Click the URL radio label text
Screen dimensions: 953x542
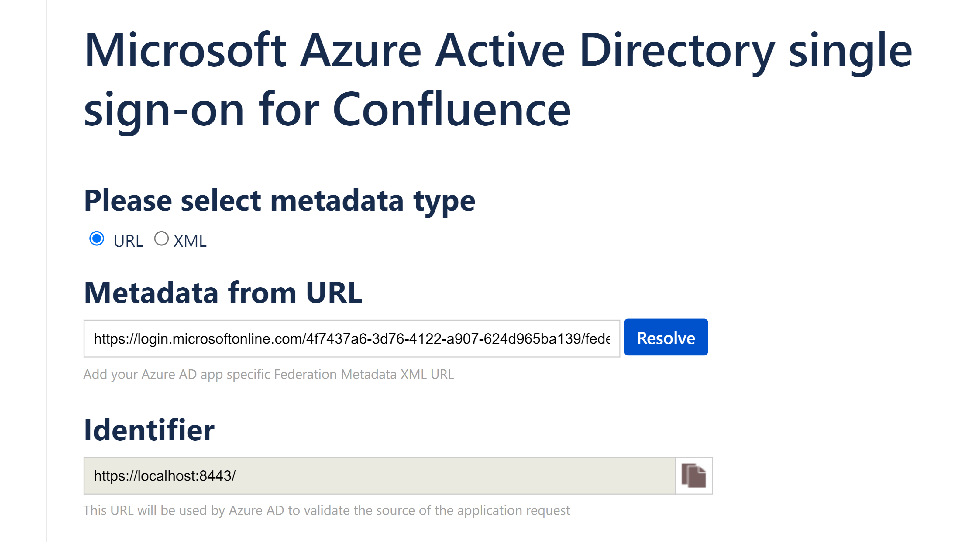128,241
